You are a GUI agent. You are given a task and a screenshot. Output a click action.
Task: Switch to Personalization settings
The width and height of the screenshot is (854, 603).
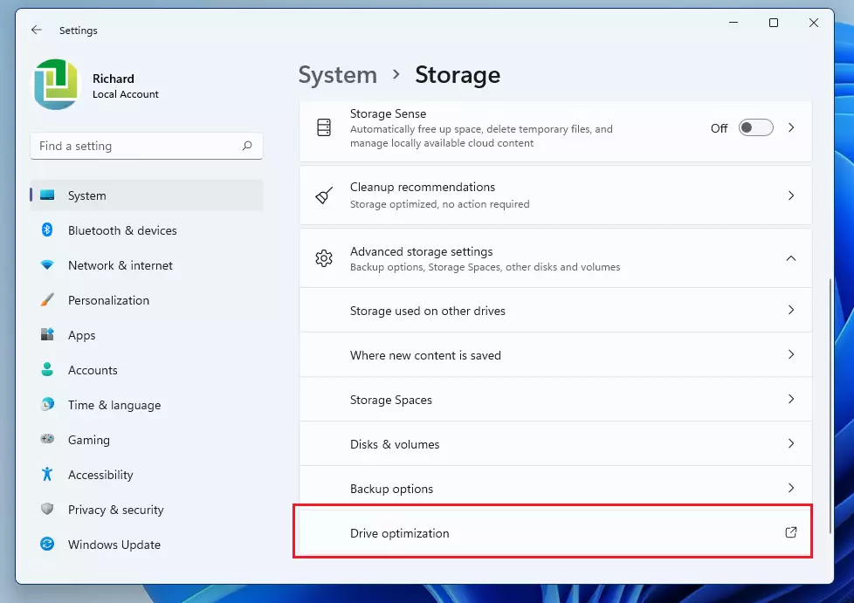pos(147,300)
